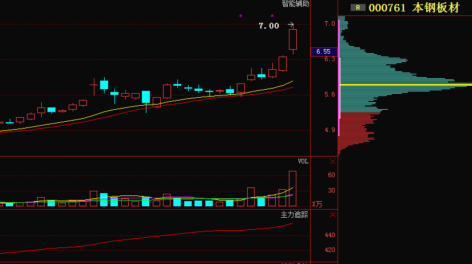Image resolution: width=472 pixels, height=264 pixels.
Task: Click the X万 volume unit label
Action: click(316, 204)
